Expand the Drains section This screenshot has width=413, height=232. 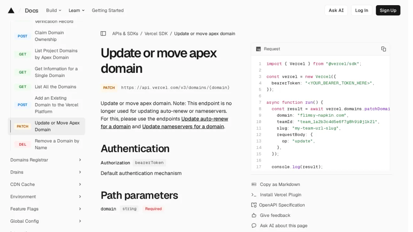(x=46, y=172)
